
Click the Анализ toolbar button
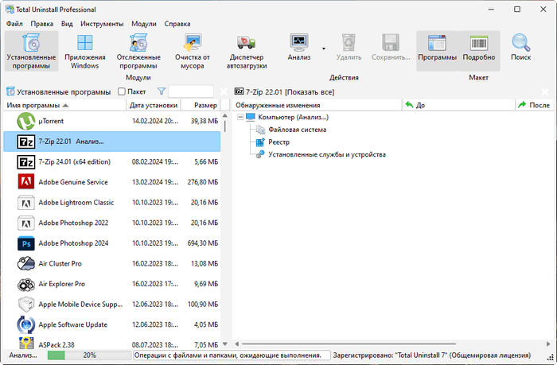pos(299,47)
